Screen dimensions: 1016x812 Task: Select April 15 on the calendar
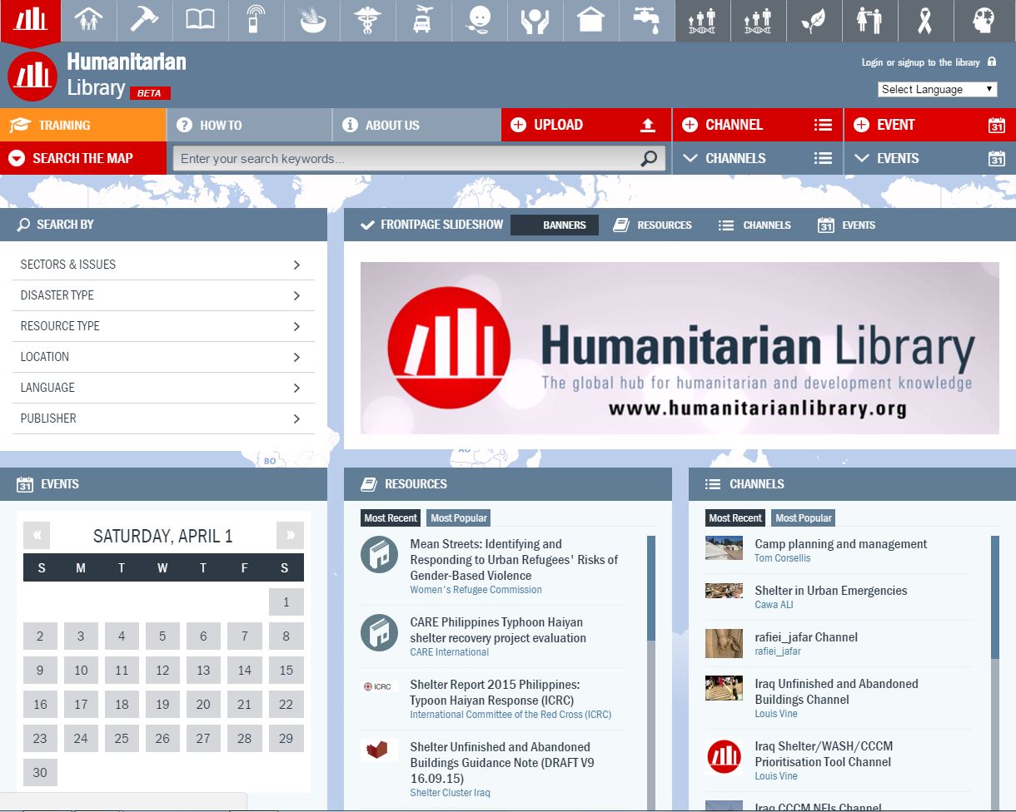286,671
